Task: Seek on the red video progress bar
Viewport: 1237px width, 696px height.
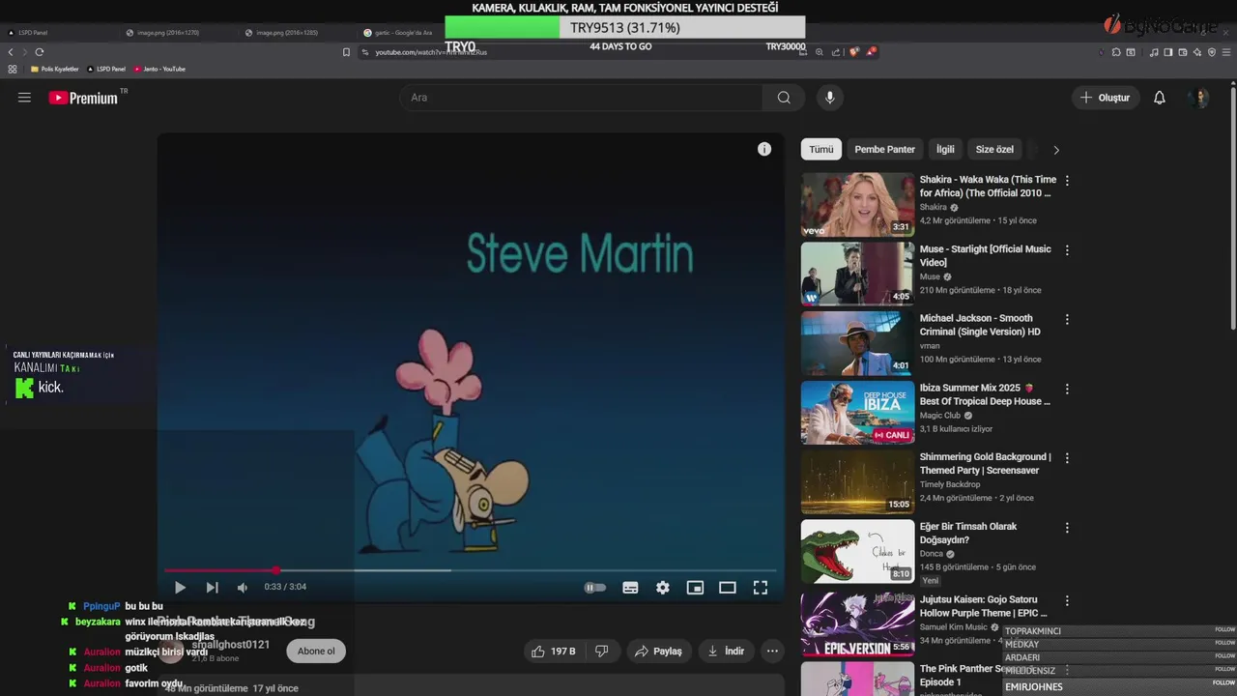Action: click(471, 570)
